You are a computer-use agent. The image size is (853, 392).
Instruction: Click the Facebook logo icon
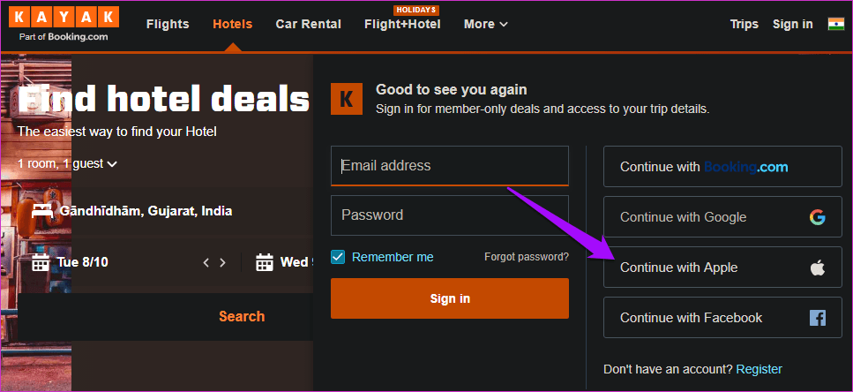click(818, 318)
